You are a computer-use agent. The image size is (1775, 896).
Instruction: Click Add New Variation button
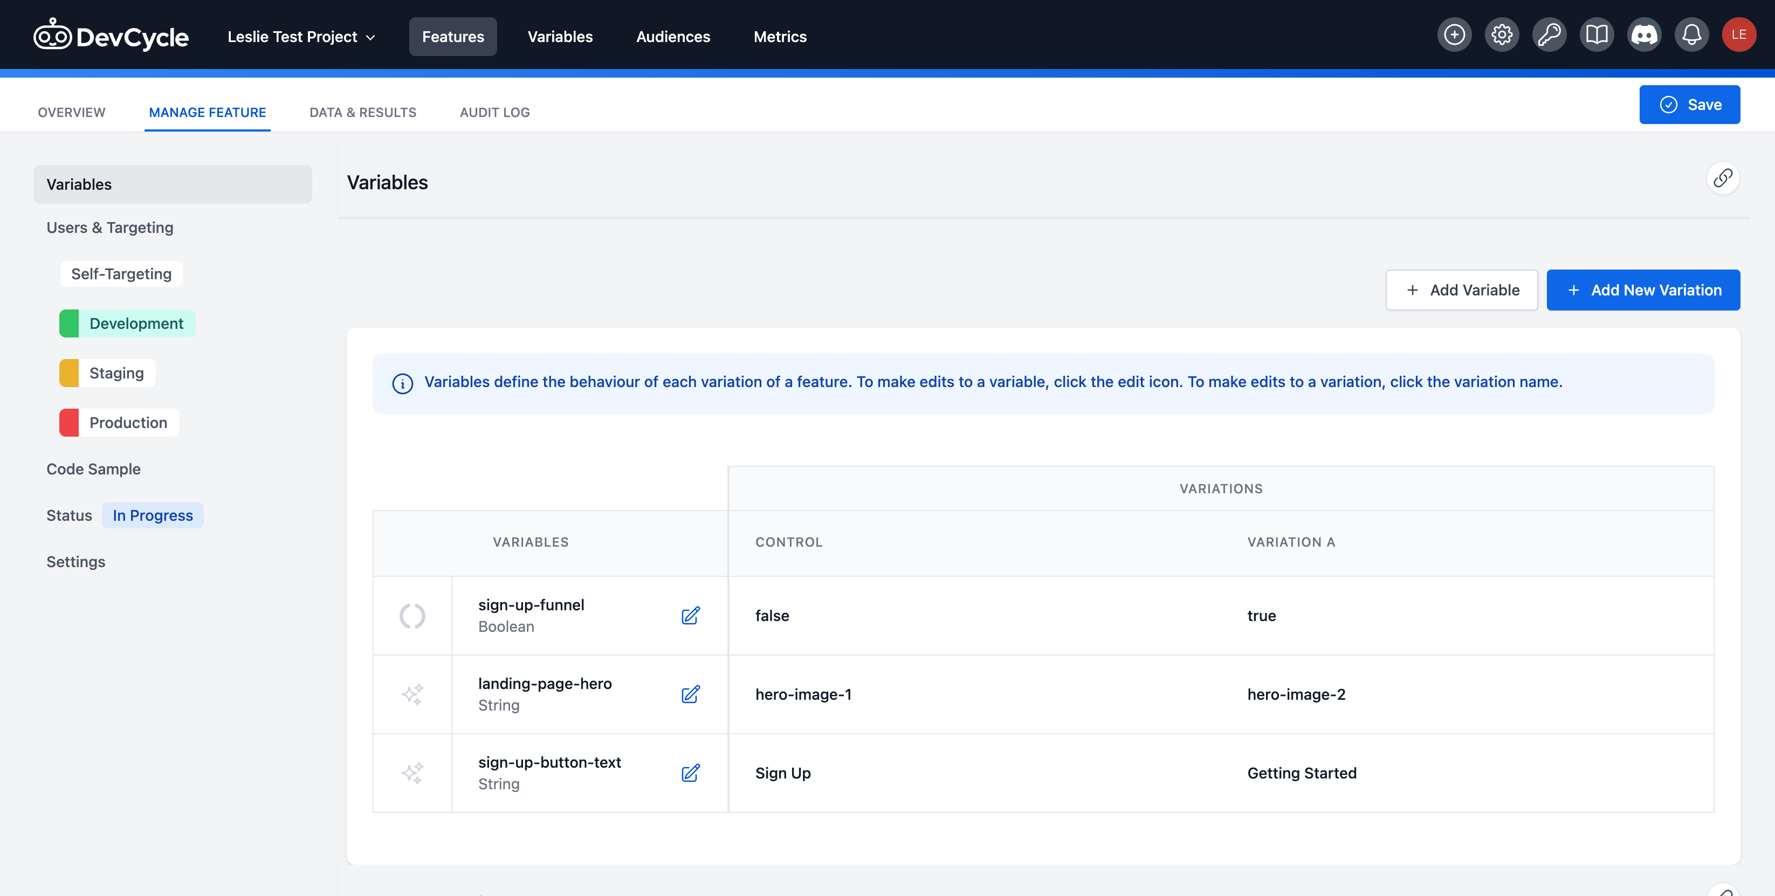[1643, 290]
